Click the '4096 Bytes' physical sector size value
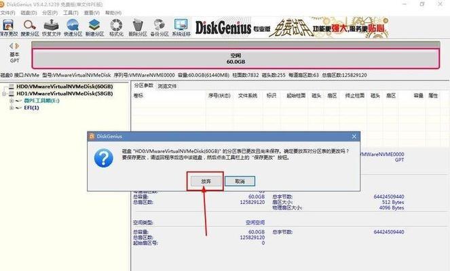 coord(392,208)
